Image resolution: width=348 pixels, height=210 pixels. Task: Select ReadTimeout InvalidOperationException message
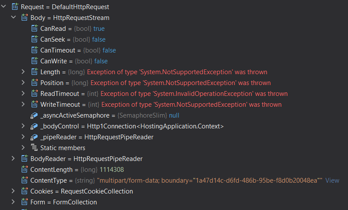tap(194, 94)
